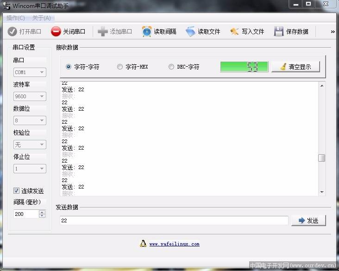Click the 写入文件 pencil icon
This screenshot has width=339, height=271.
click(234, 32)
